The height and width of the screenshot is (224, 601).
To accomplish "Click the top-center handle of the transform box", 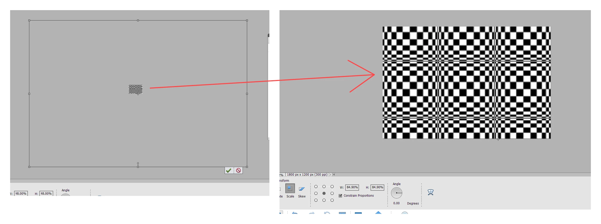I will tap(138, 20).
